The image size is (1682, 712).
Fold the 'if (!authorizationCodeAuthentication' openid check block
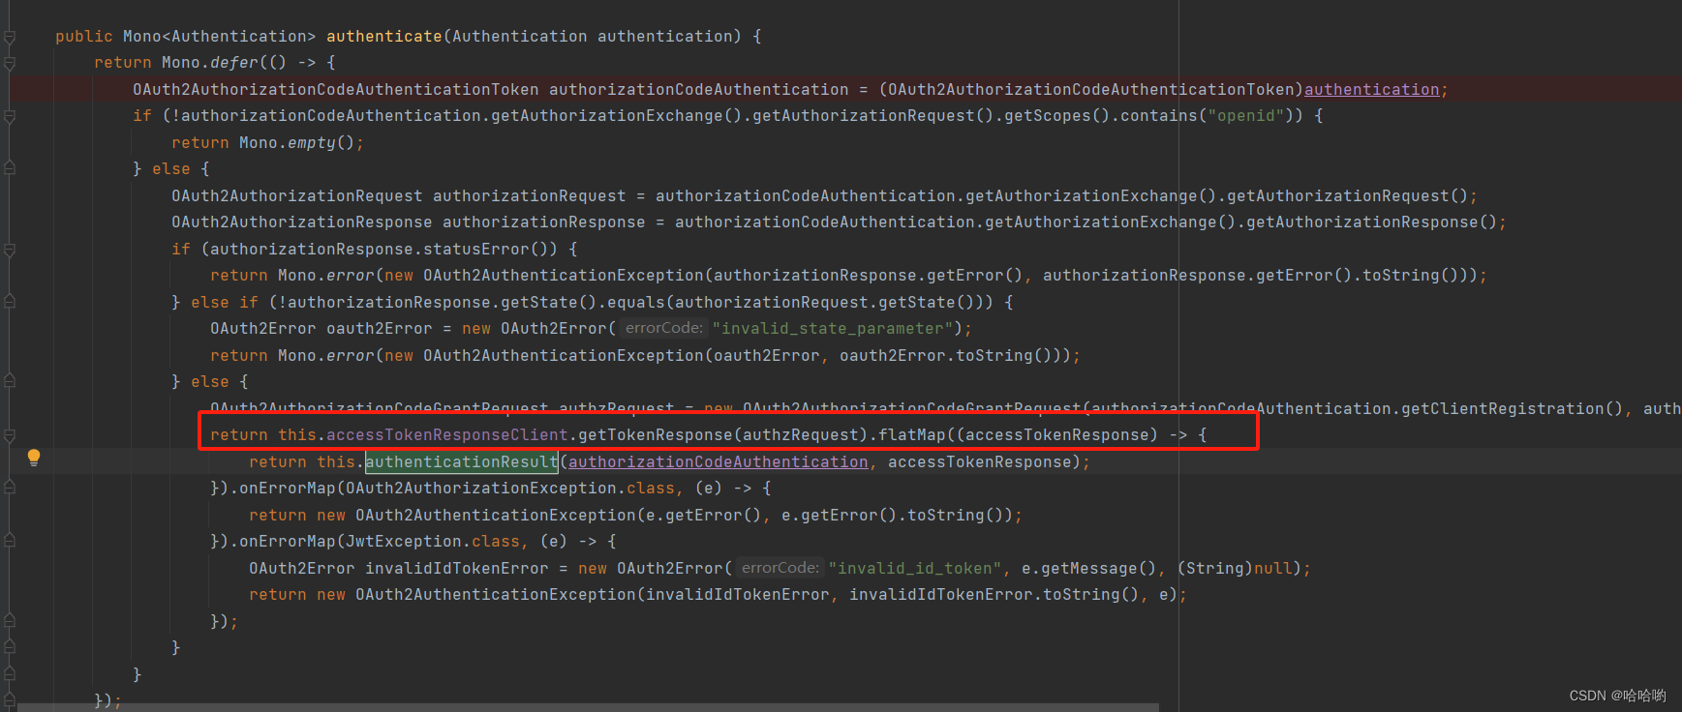10,116
